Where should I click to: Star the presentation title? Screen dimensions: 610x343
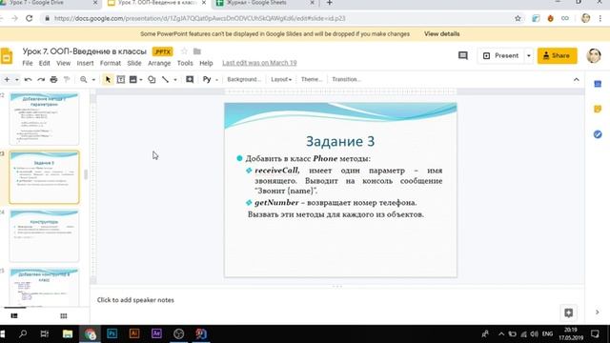click(x=184, y=51)
